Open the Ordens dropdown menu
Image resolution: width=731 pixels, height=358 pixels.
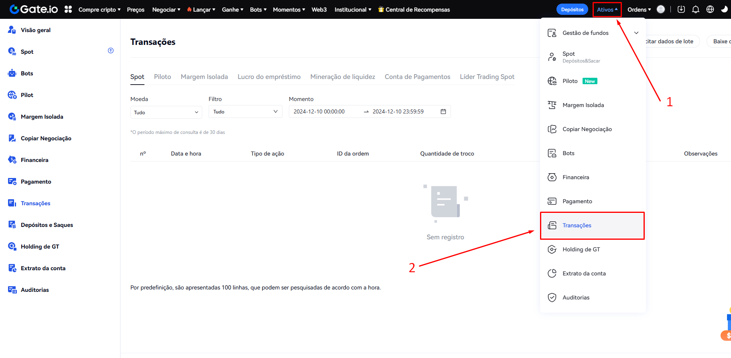coord(639,10)
